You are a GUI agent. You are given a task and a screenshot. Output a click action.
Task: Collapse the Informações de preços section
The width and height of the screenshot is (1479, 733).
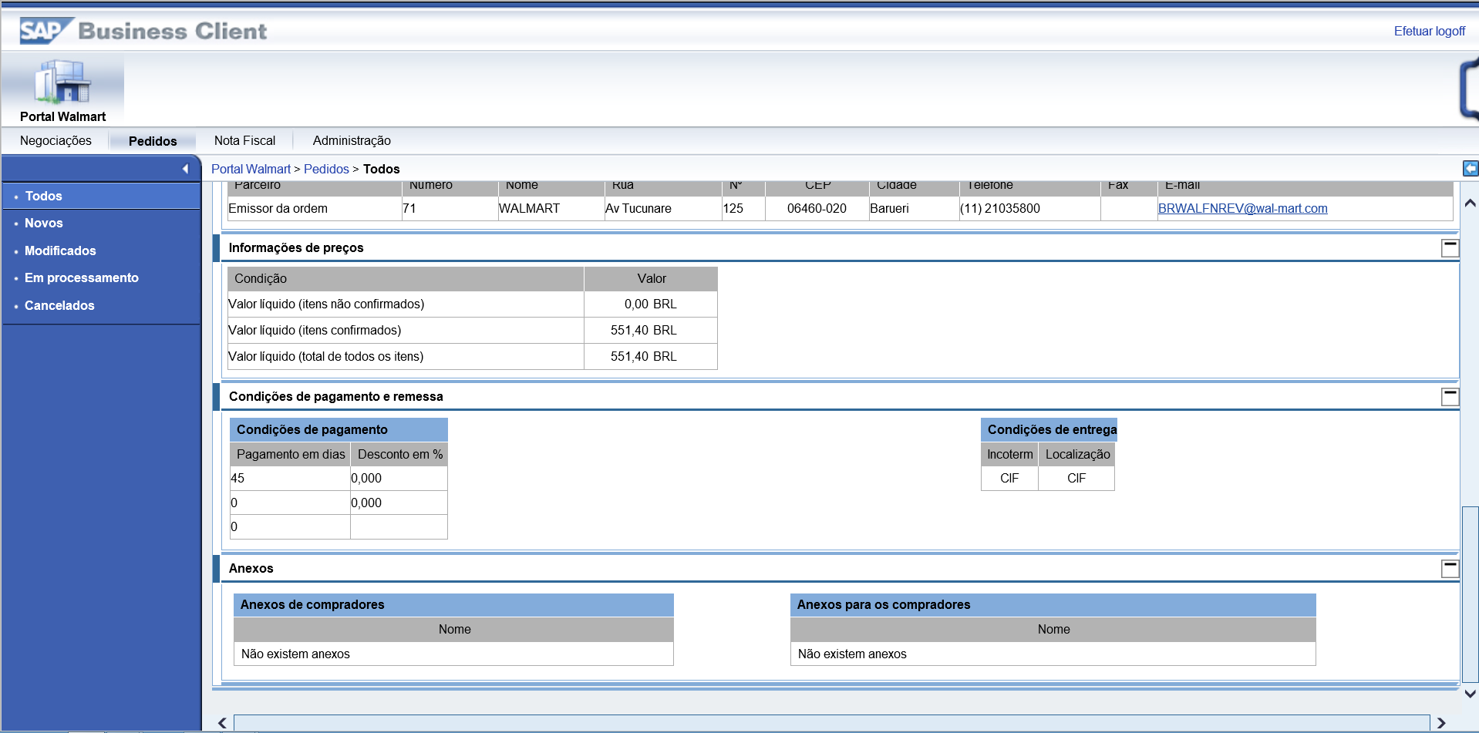coord(1450,247)
